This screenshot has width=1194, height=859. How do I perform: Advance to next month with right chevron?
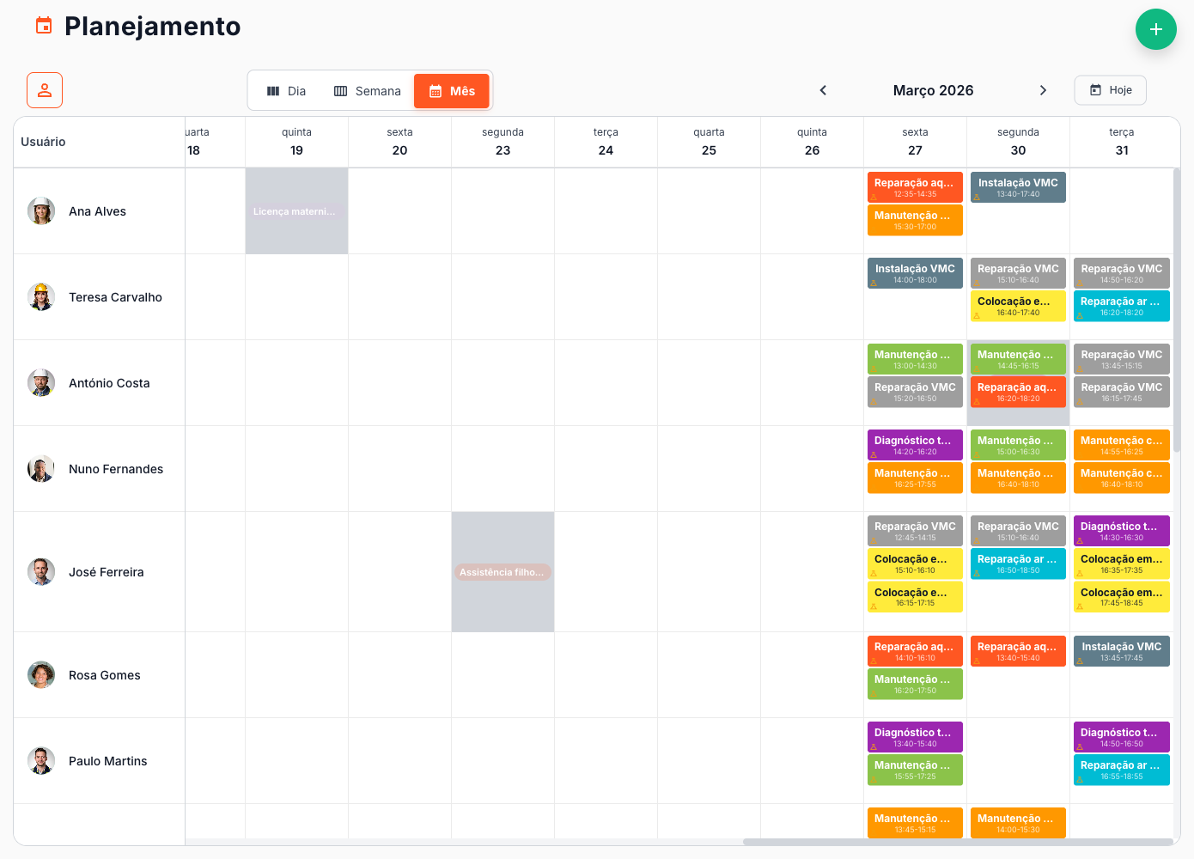tap(1043, 90)
